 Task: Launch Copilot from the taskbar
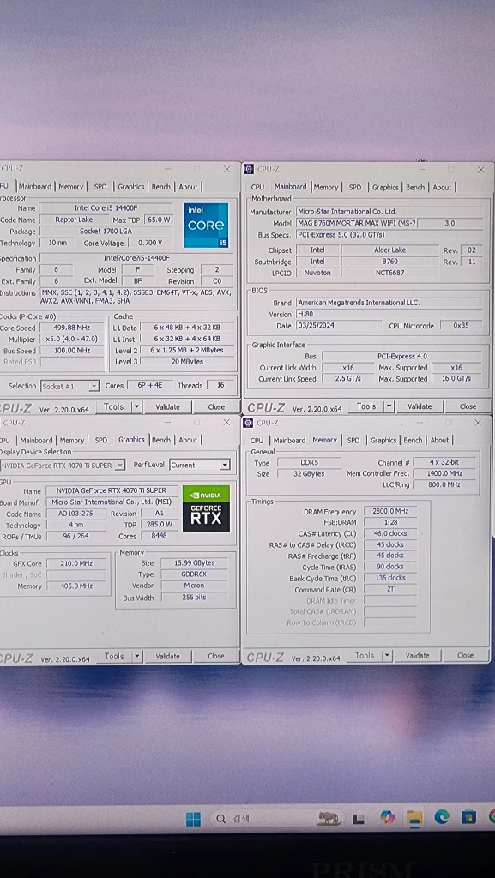387,817
